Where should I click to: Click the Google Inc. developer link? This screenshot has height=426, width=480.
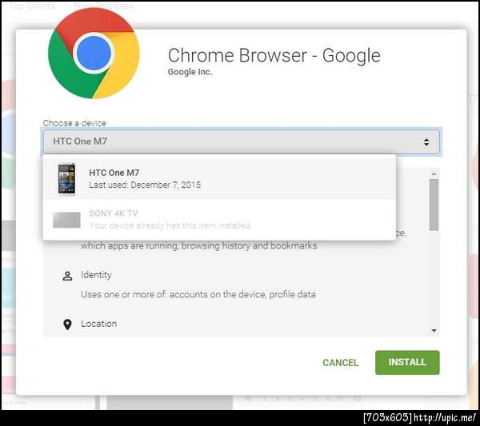click(x=190, y=72)
